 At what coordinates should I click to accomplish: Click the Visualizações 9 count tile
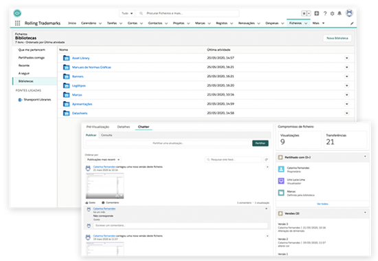coord(300,140)
